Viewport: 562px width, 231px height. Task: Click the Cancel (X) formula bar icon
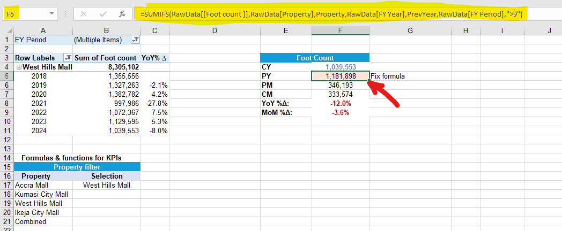(84, 14)
